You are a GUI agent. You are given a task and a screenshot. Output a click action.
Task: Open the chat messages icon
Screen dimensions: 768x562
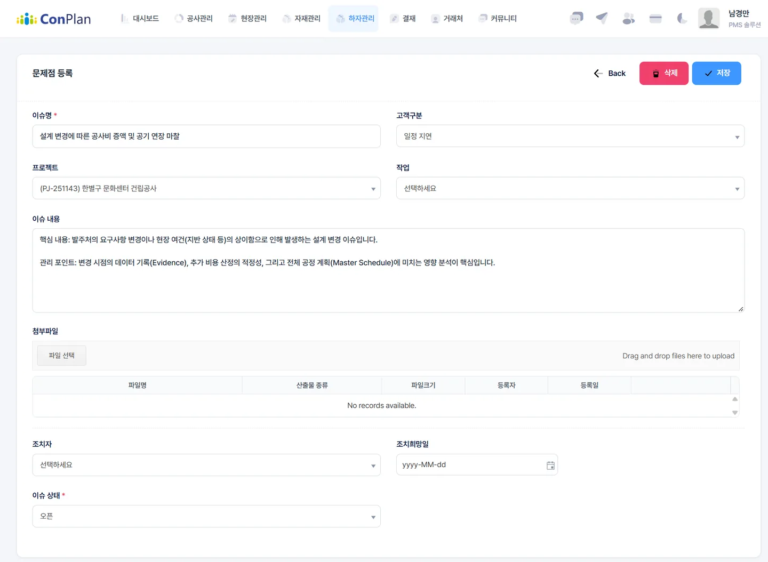pos(577,19)
